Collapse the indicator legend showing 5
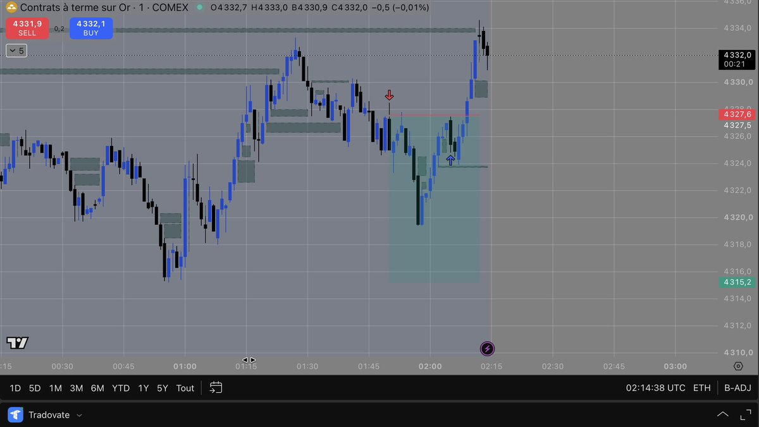Image resolution: width=759 pixels, height=427 pixels. 16,51
